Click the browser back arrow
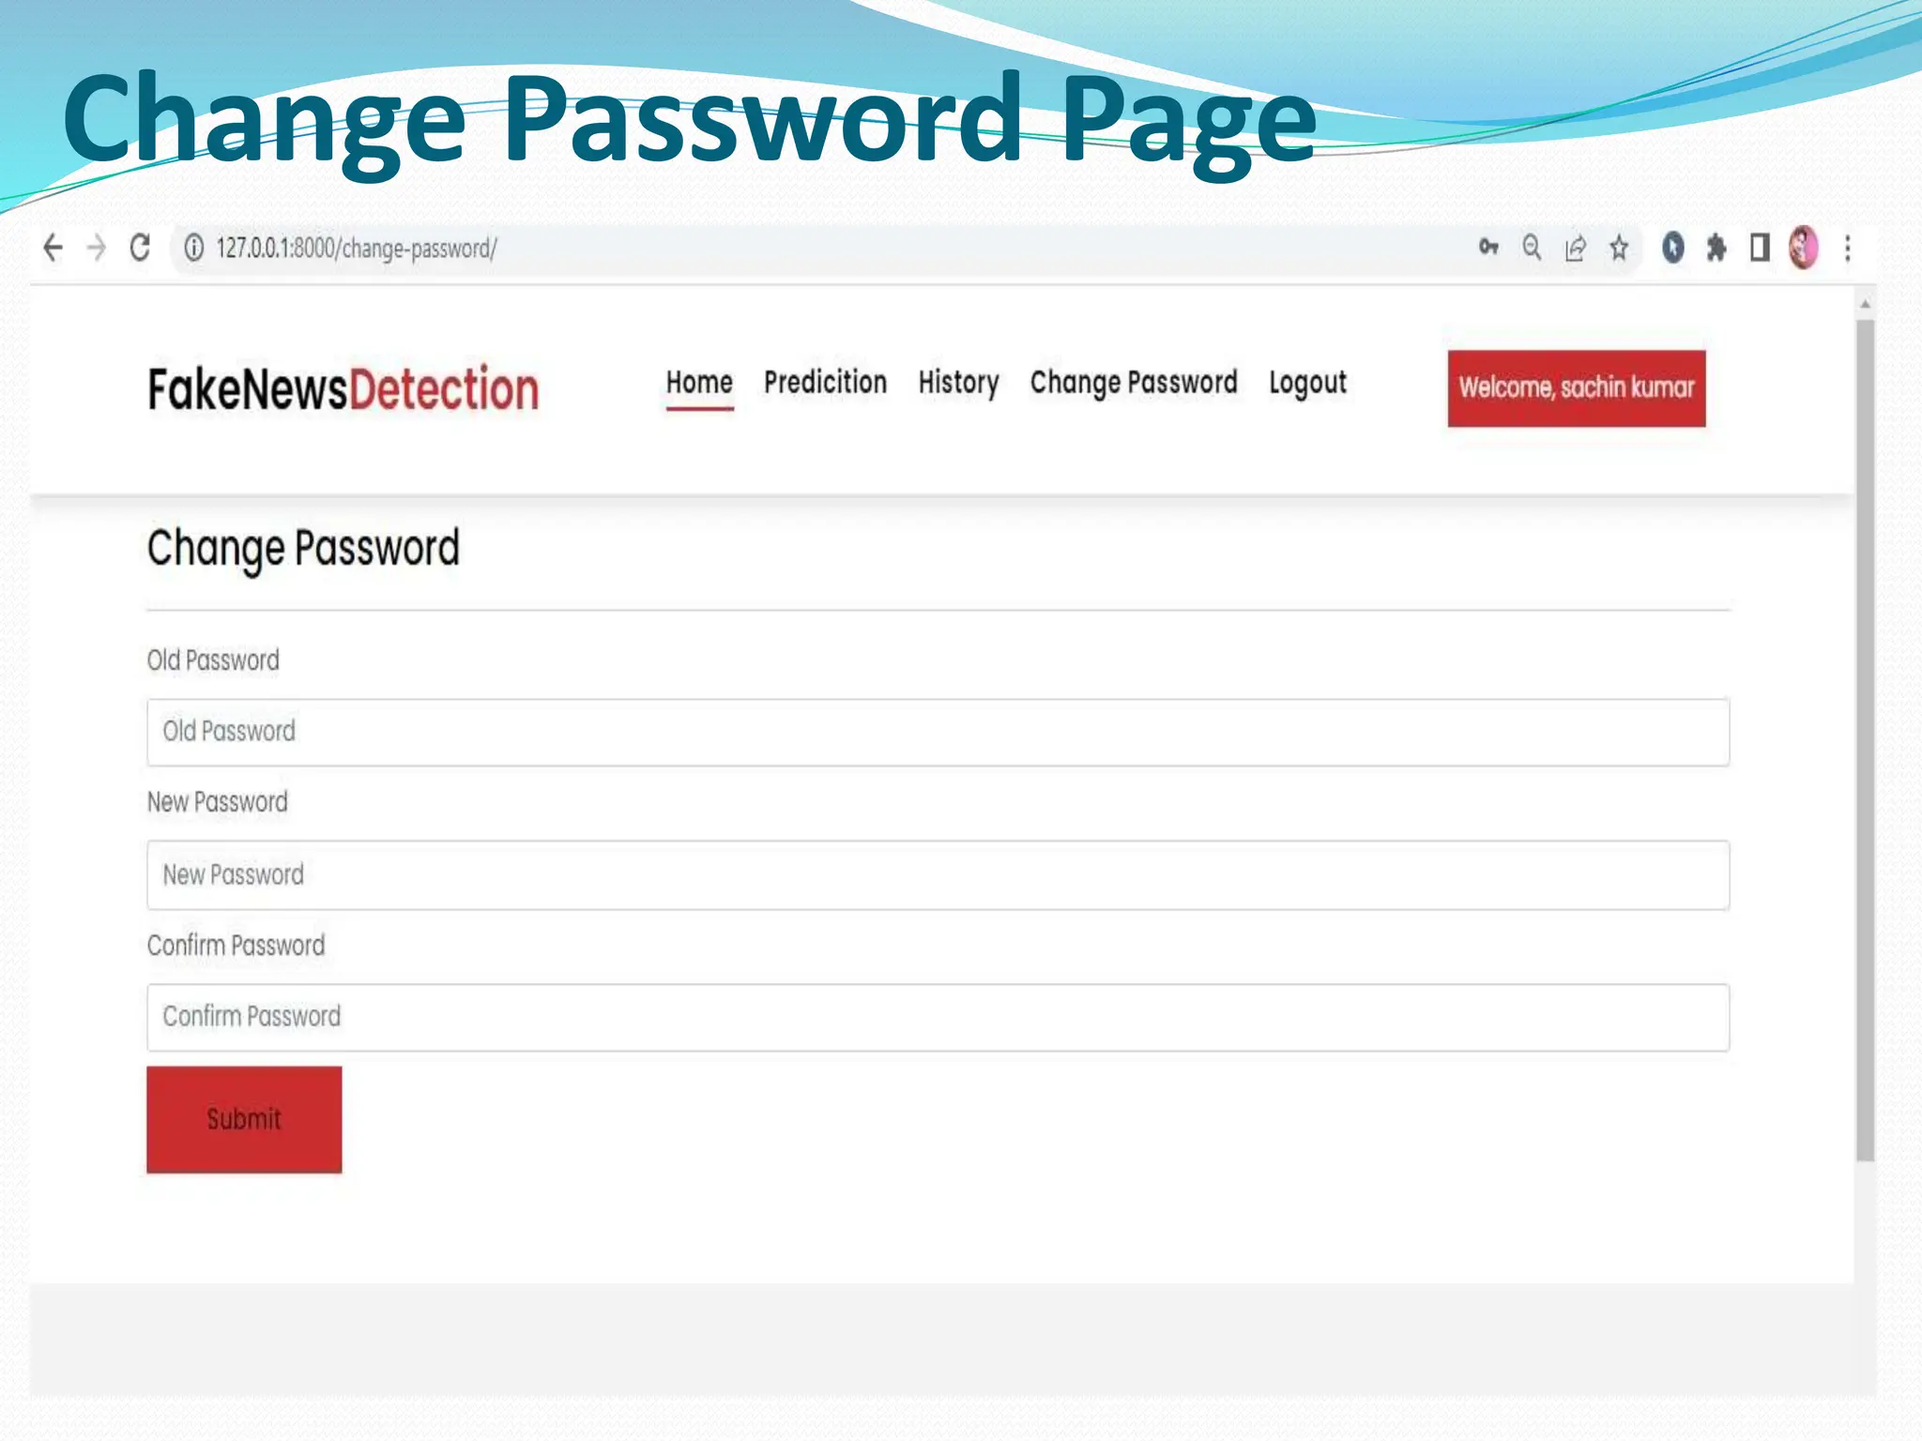The image size is (1922, 1441). [53, 248]
